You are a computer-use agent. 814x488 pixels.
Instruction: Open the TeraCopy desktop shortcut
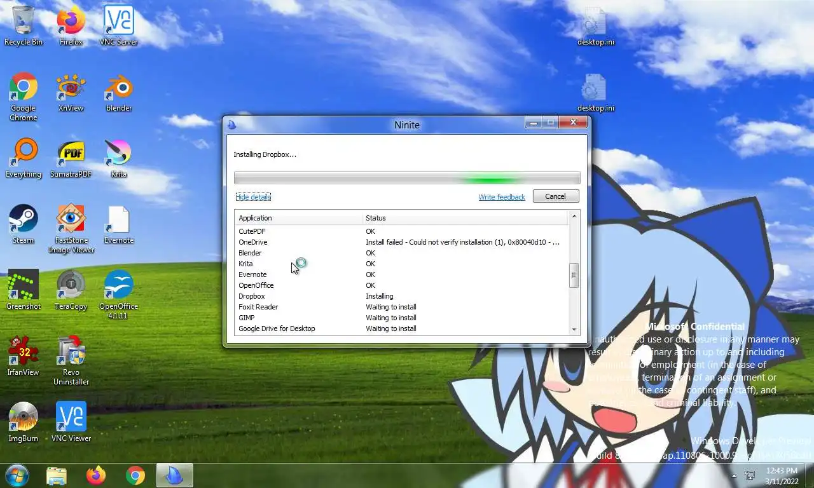point(71,290)
